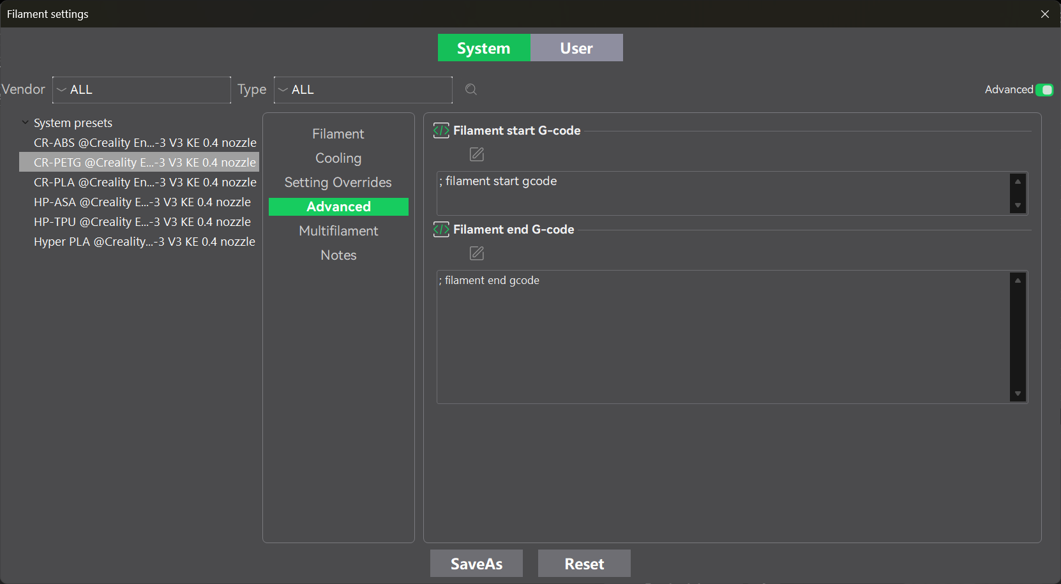Click the edit icon under Filament start G-code
Viewport: 1061px width, 584px height.
coord(477,154)
